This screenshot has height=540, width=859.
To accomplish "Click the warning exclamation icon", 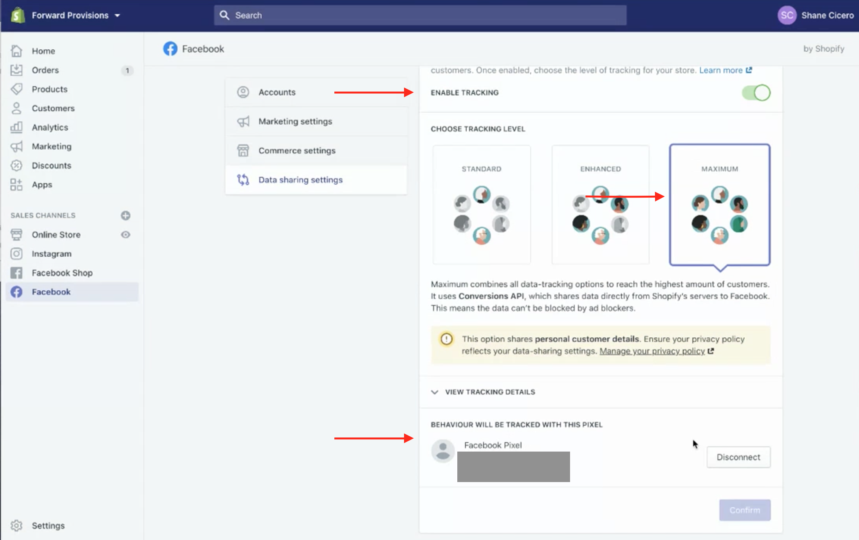I will [x=446, y=339].
